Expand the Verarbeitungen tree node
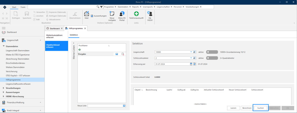The image size is (297, 113). tap(4, 88)
